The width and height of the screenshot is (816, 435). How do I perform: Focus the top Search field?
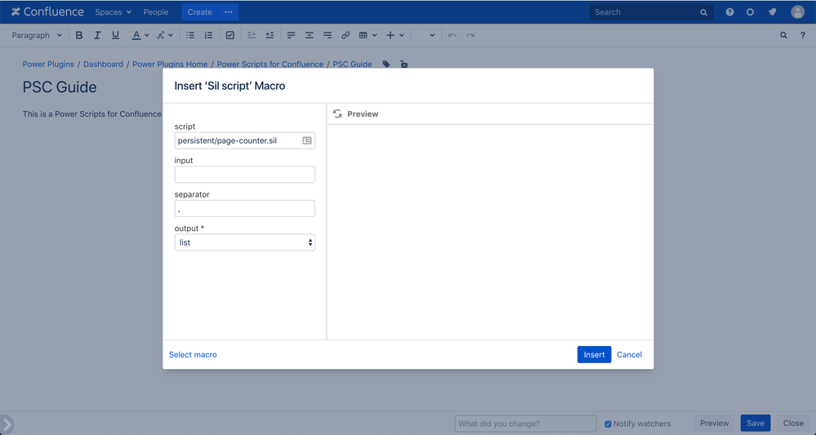coord(651,12)
